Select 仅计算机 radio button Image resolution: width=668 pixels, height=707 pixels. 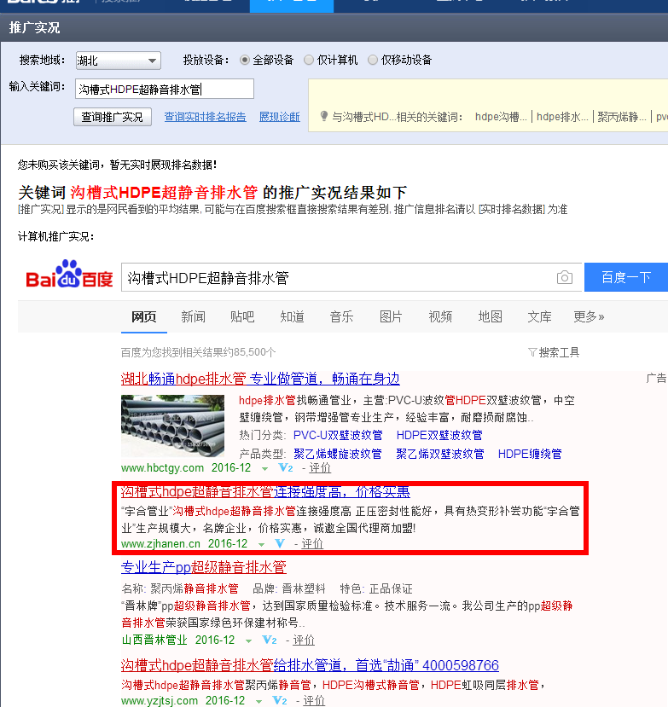click(309, 60)
